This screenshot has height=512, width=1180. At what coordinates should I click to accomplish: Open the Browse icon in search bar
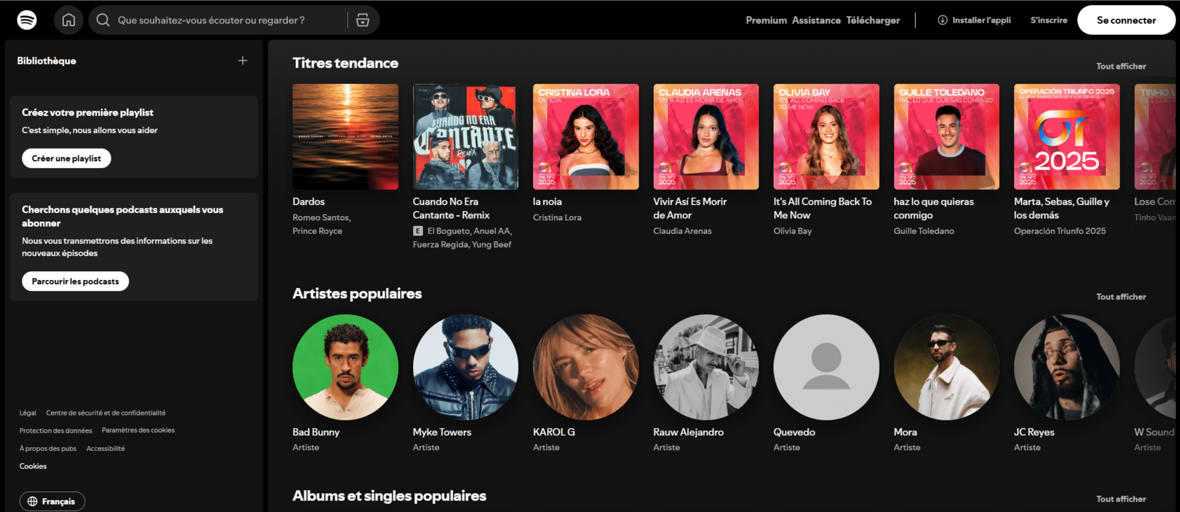(362, 20)
